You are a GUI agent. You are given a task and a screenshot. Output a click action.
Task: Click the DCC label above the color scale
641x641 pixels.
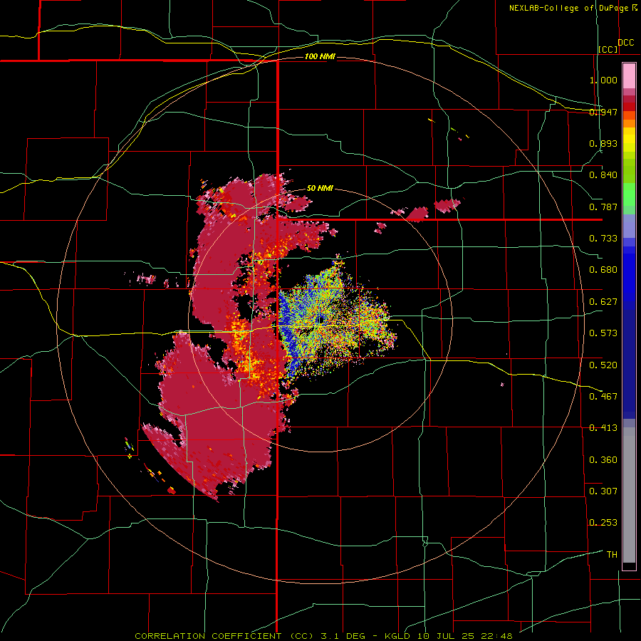pyautogui.click(x=625, y=43)
